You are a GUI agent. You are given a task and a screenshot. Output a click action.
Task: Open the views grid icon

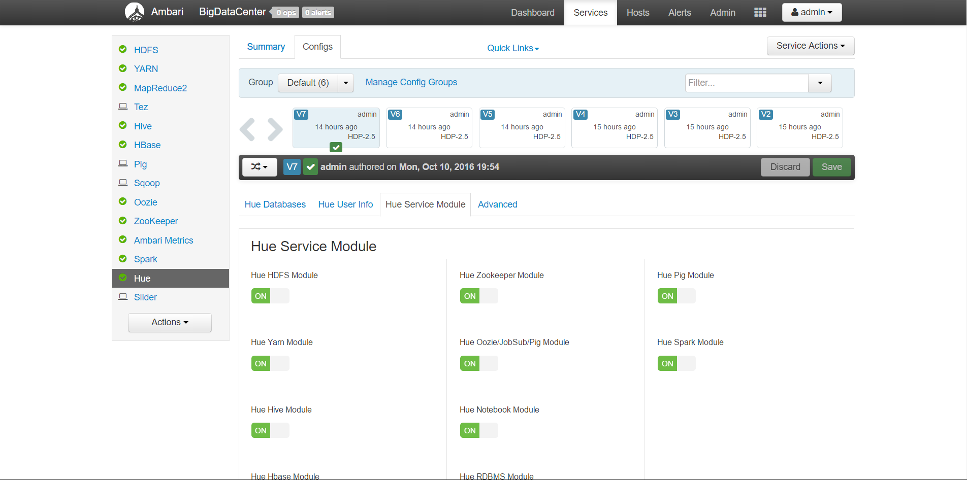point(760,12)
